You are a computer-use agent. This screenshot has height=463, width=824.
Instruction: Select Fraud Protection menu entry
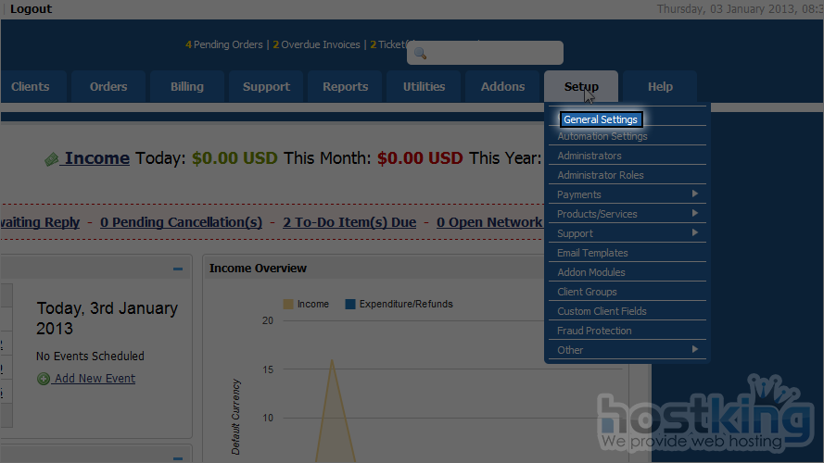pos(594,331)
